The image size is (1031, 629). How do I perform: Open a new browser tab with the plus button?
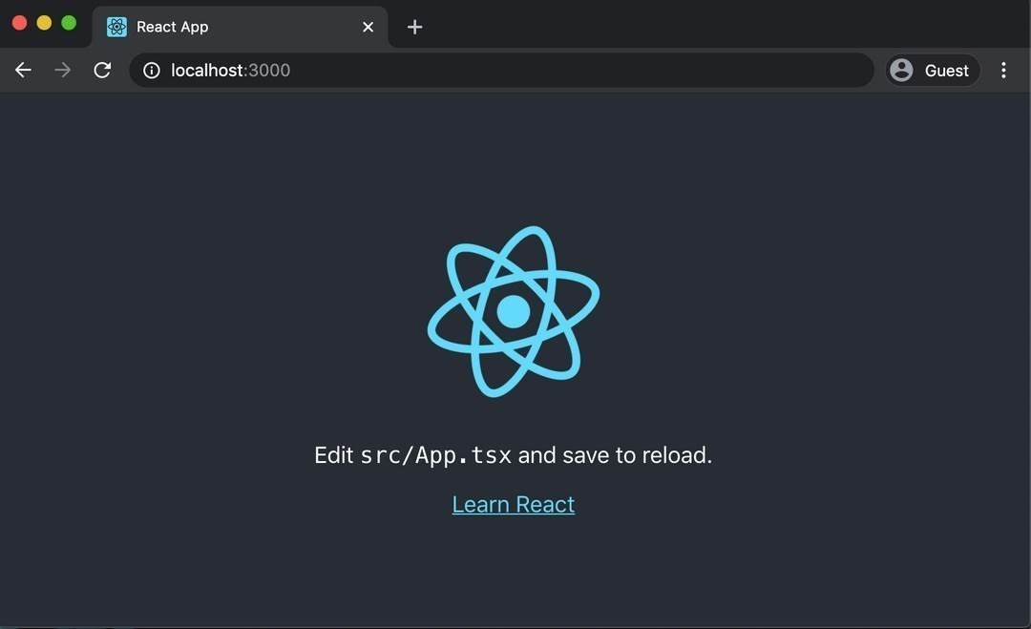[x=414, y=27]
